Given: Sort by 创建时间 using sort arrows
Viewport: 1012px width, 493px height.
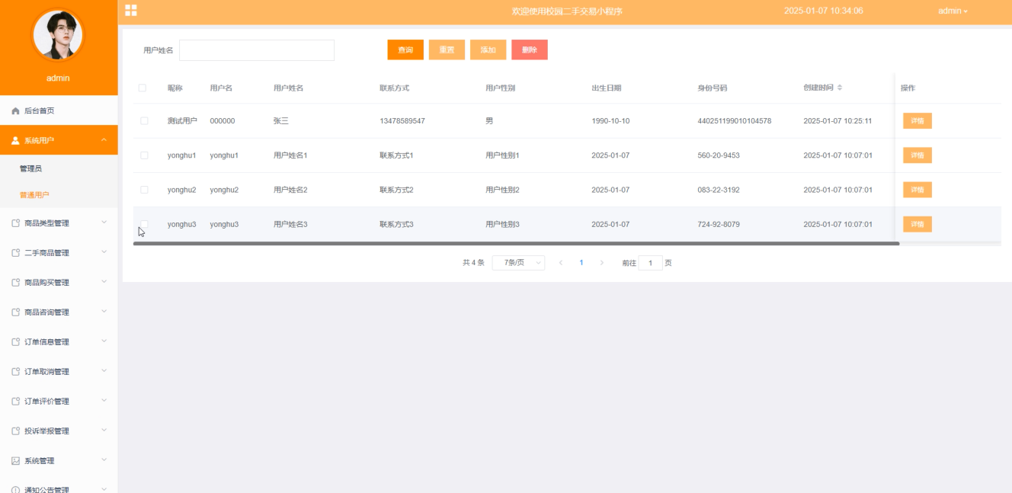Looking at the screenshot, I should (840, 88).
